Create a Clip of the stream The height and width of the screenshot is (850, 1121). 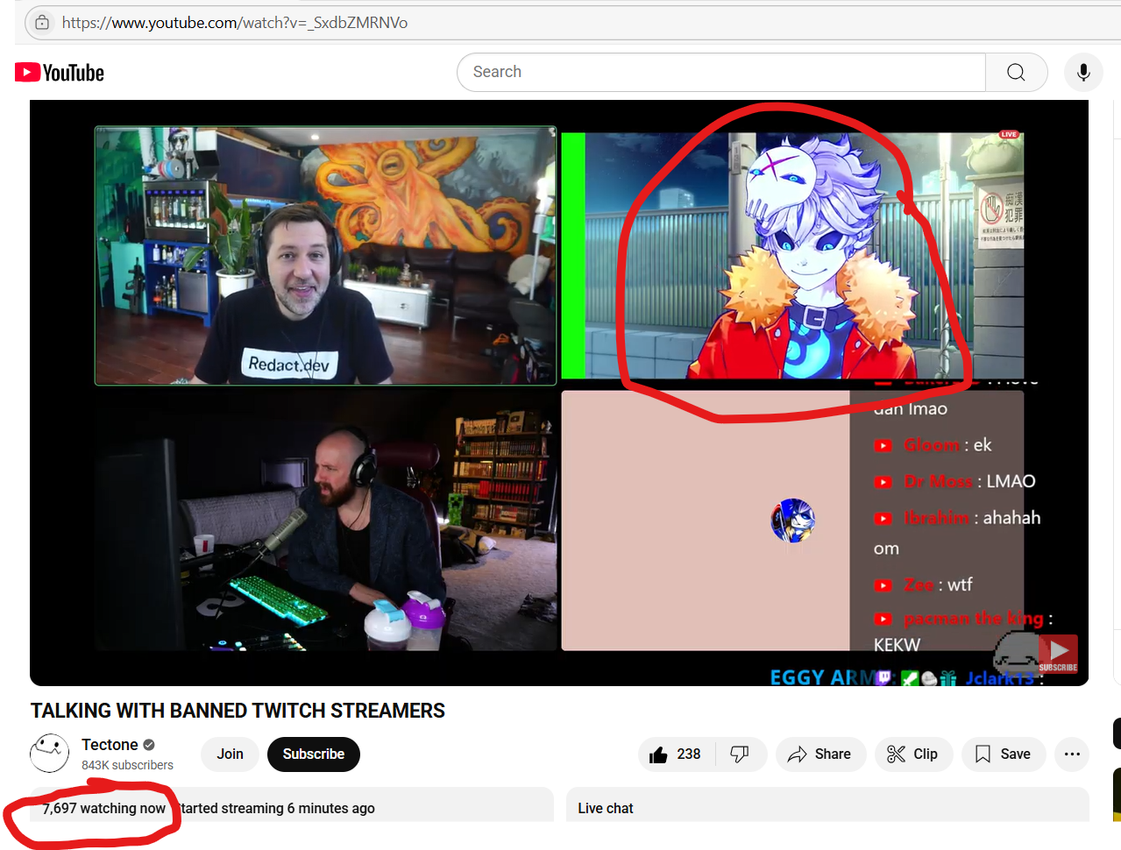coord(913,754)
